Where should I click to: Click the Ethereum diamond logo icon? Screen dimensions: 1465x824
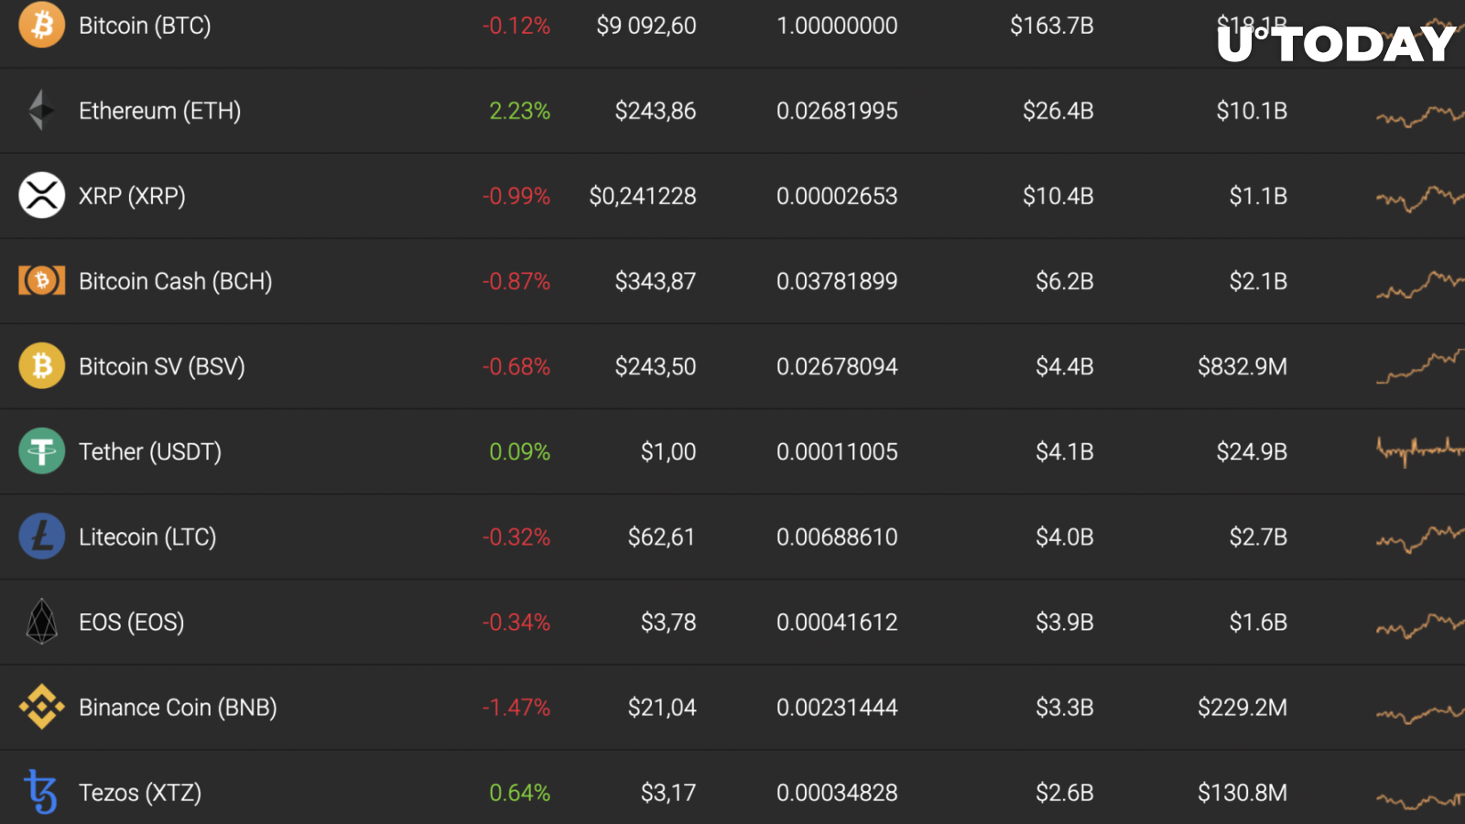coord(41,110)
